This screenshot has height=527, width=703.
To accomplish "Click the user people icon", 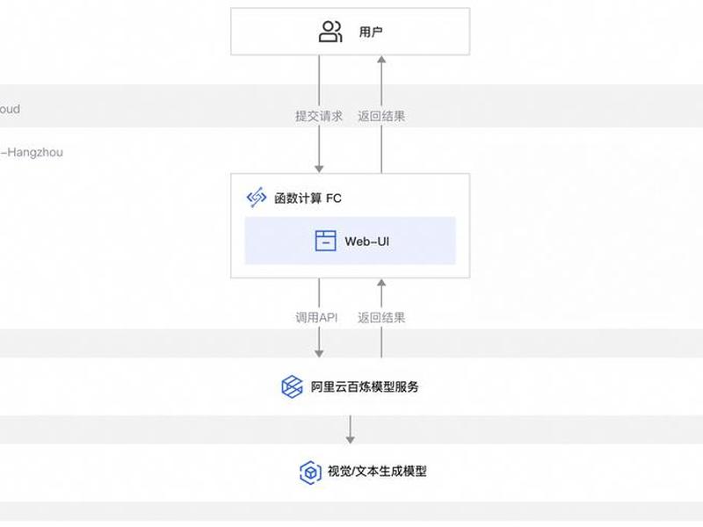I will [x=330, y=32].
